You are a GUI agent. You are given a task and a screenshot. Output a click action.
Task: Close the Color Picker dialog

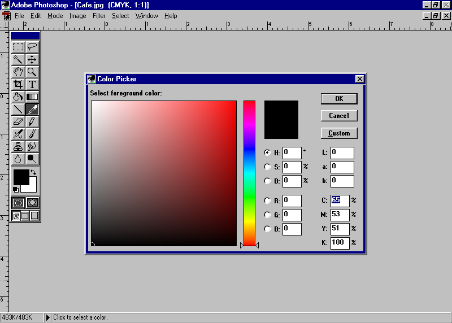359,79
